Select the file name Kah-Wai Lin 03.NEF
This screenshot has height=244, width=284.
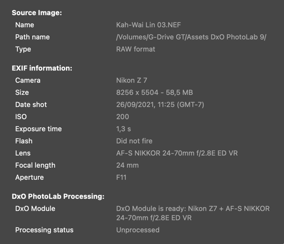coord(148,25)
